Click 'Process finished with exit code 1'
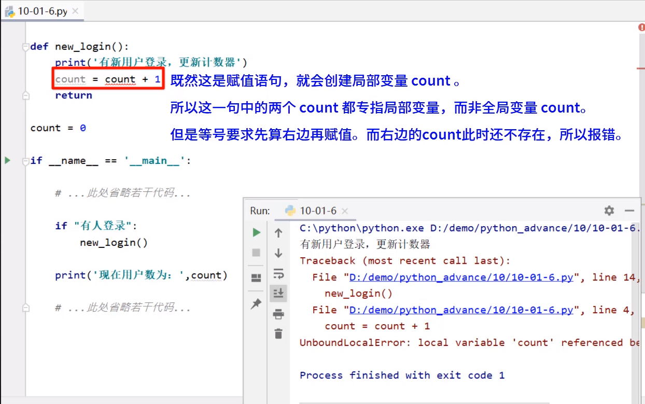The width and height of the screenshot is (645, 404). [402, 375]
